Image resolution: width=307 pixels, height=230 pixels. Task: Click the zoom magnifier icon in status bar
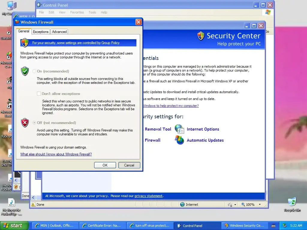(x=243, y=204)
